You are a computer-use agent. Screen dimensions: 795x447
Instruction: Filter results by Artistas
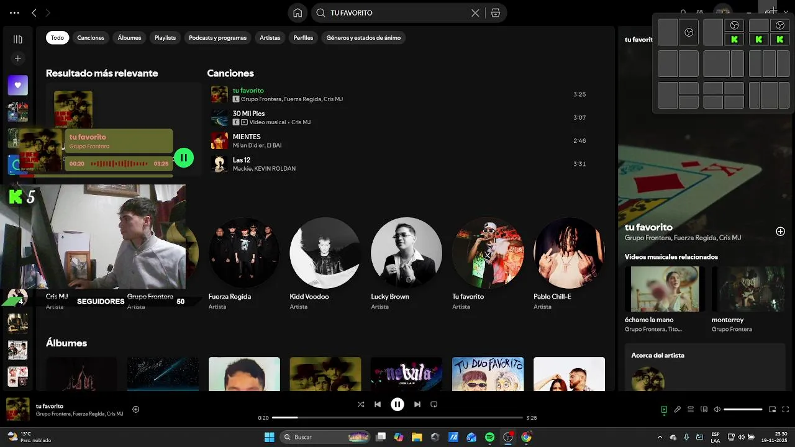coord(270,38)
